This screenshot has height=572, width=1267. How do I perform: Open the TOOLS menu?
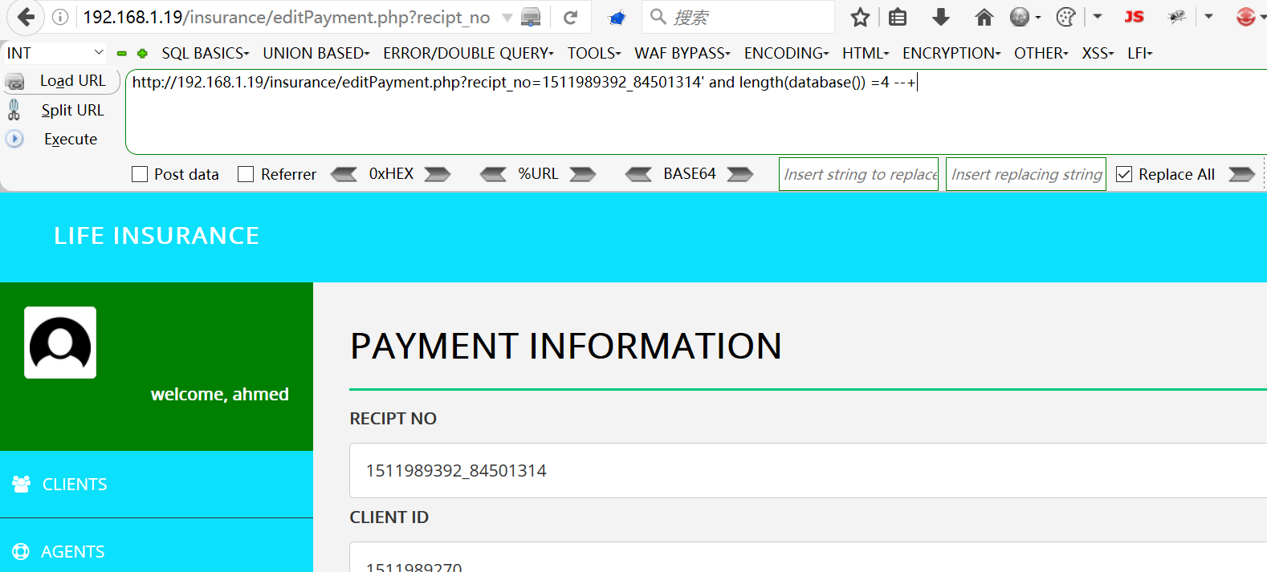click(x=594, y=53)
